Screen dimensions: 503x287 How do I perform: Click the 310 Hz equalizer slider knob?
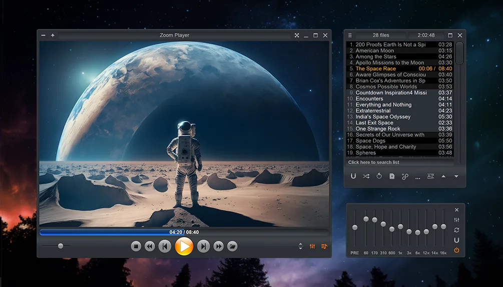point(383,224)
